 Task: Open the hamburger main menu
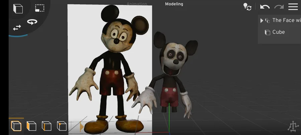tap(293, 7)
